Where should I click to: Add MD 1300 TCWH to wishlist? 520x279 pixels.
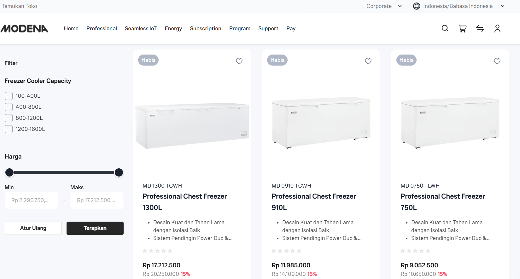tap(239, 61)
